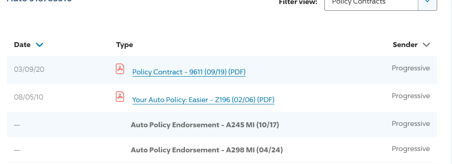Select Auto Policy Endorsement A298 MI (04/24)
452x164 pixels.
tap(207, 150)
